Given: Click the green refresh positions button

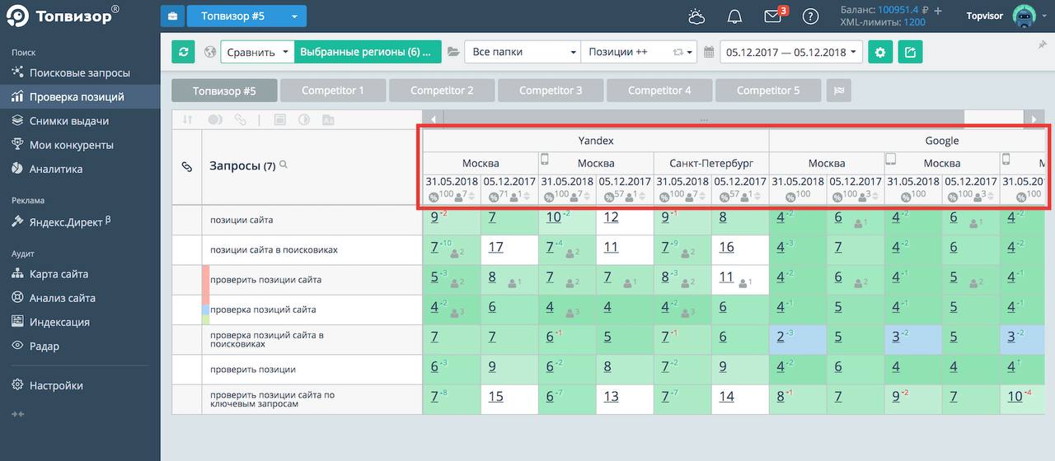Looking at the screenshot, I should coord(183,52).
